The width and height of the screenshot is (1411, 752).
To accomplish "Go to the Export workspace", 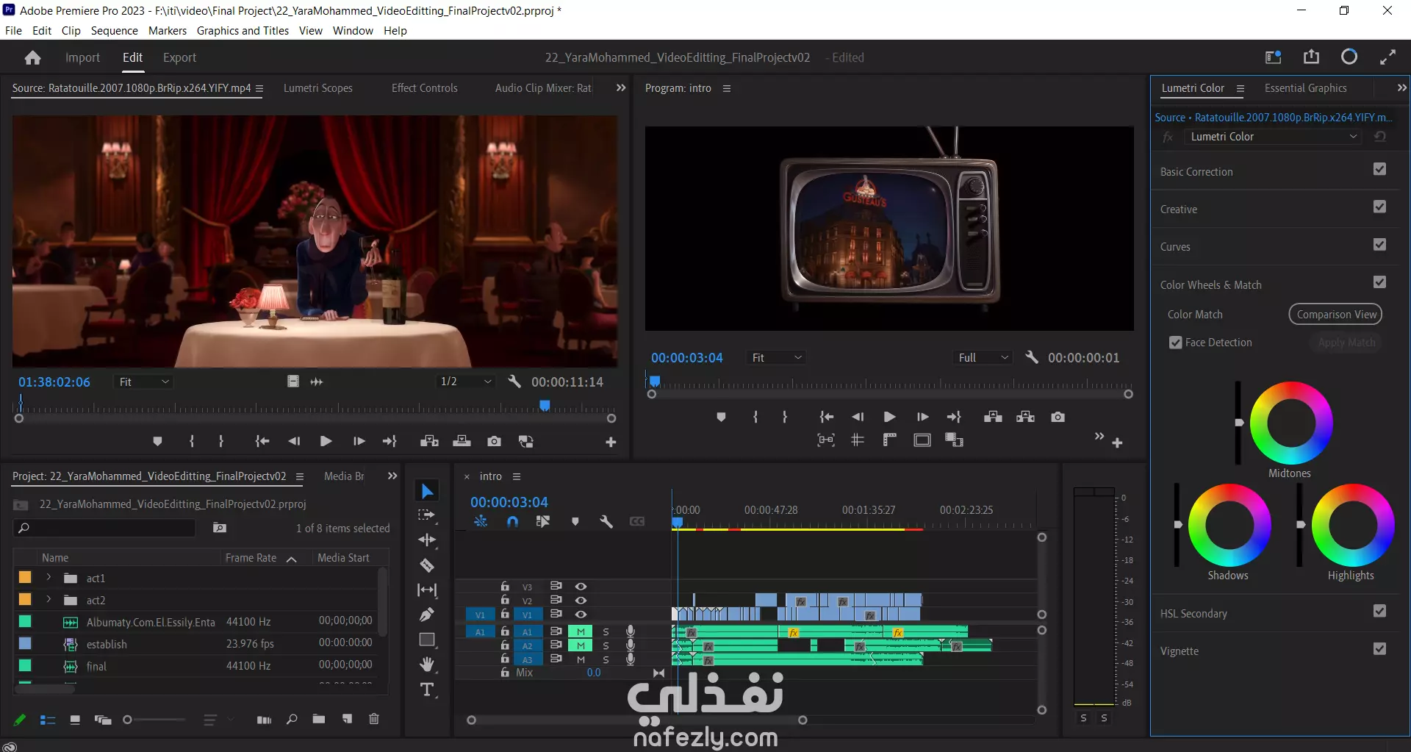I will coord(179,57).
